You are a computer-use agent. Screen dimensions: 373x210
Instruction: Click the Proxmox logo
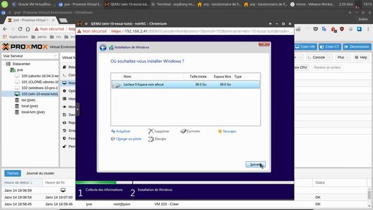(x=24, y=47)
